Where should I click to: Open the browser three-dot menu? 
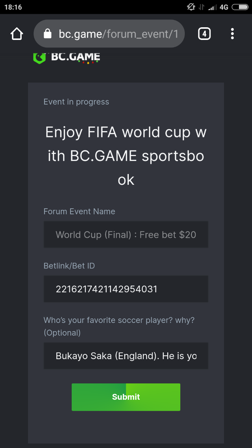[232, 34]
